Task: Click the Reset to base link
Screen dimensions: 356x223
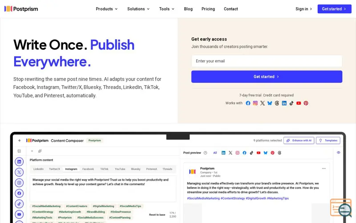Action: point(157,215)
